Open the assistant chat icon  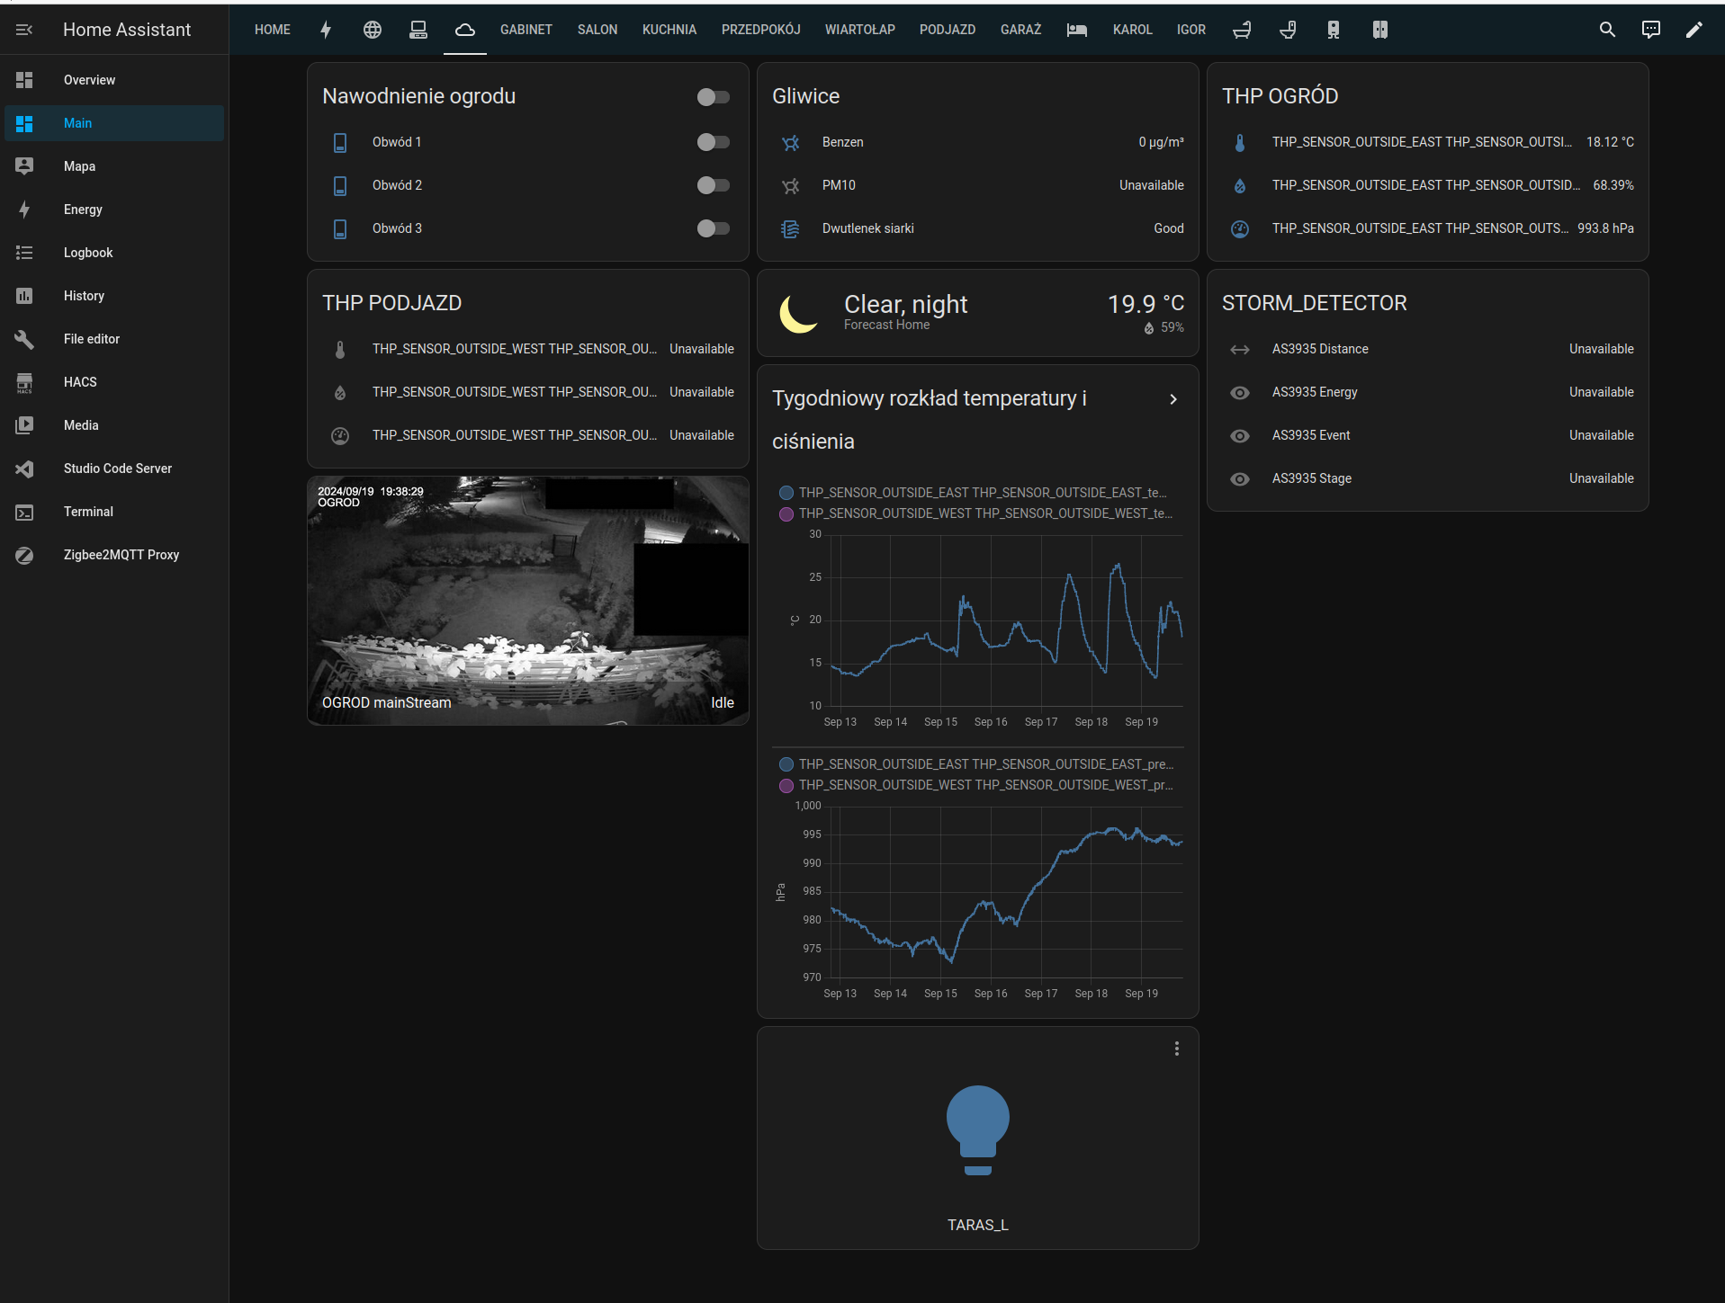[1650, 30]
